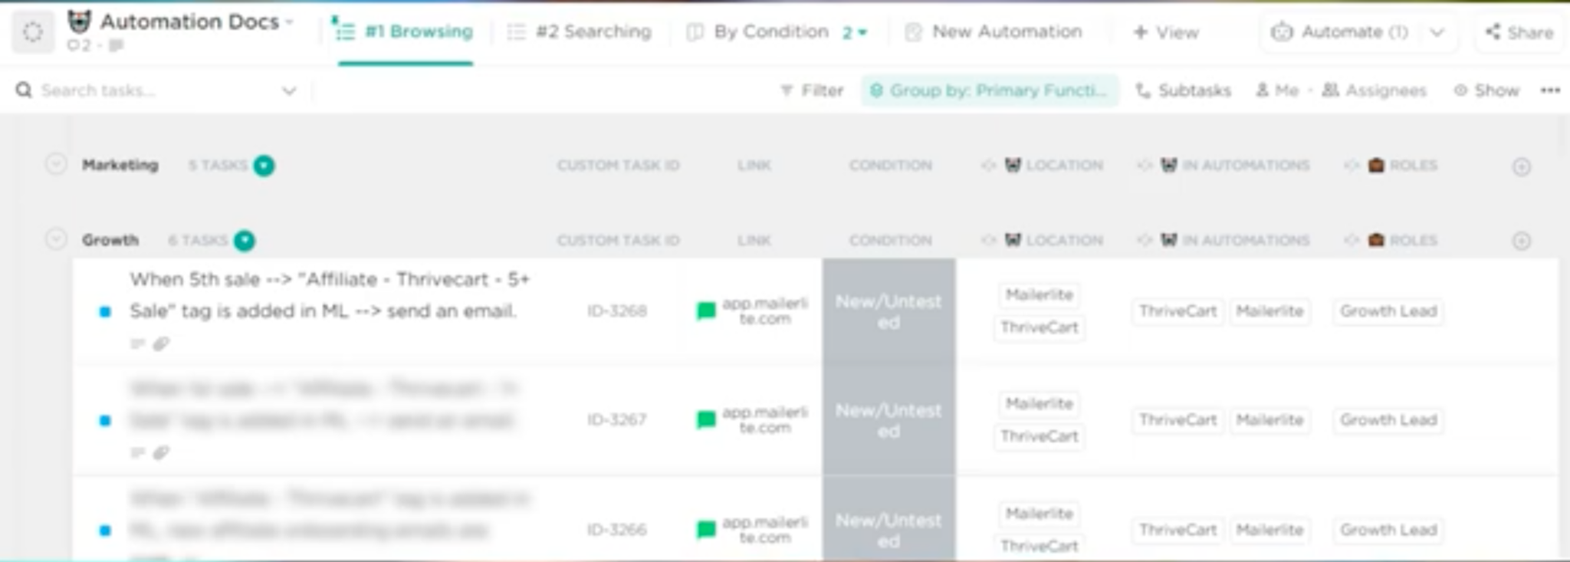Toggle the Me filter
Screen dimensions: 1570x562
1277,90
